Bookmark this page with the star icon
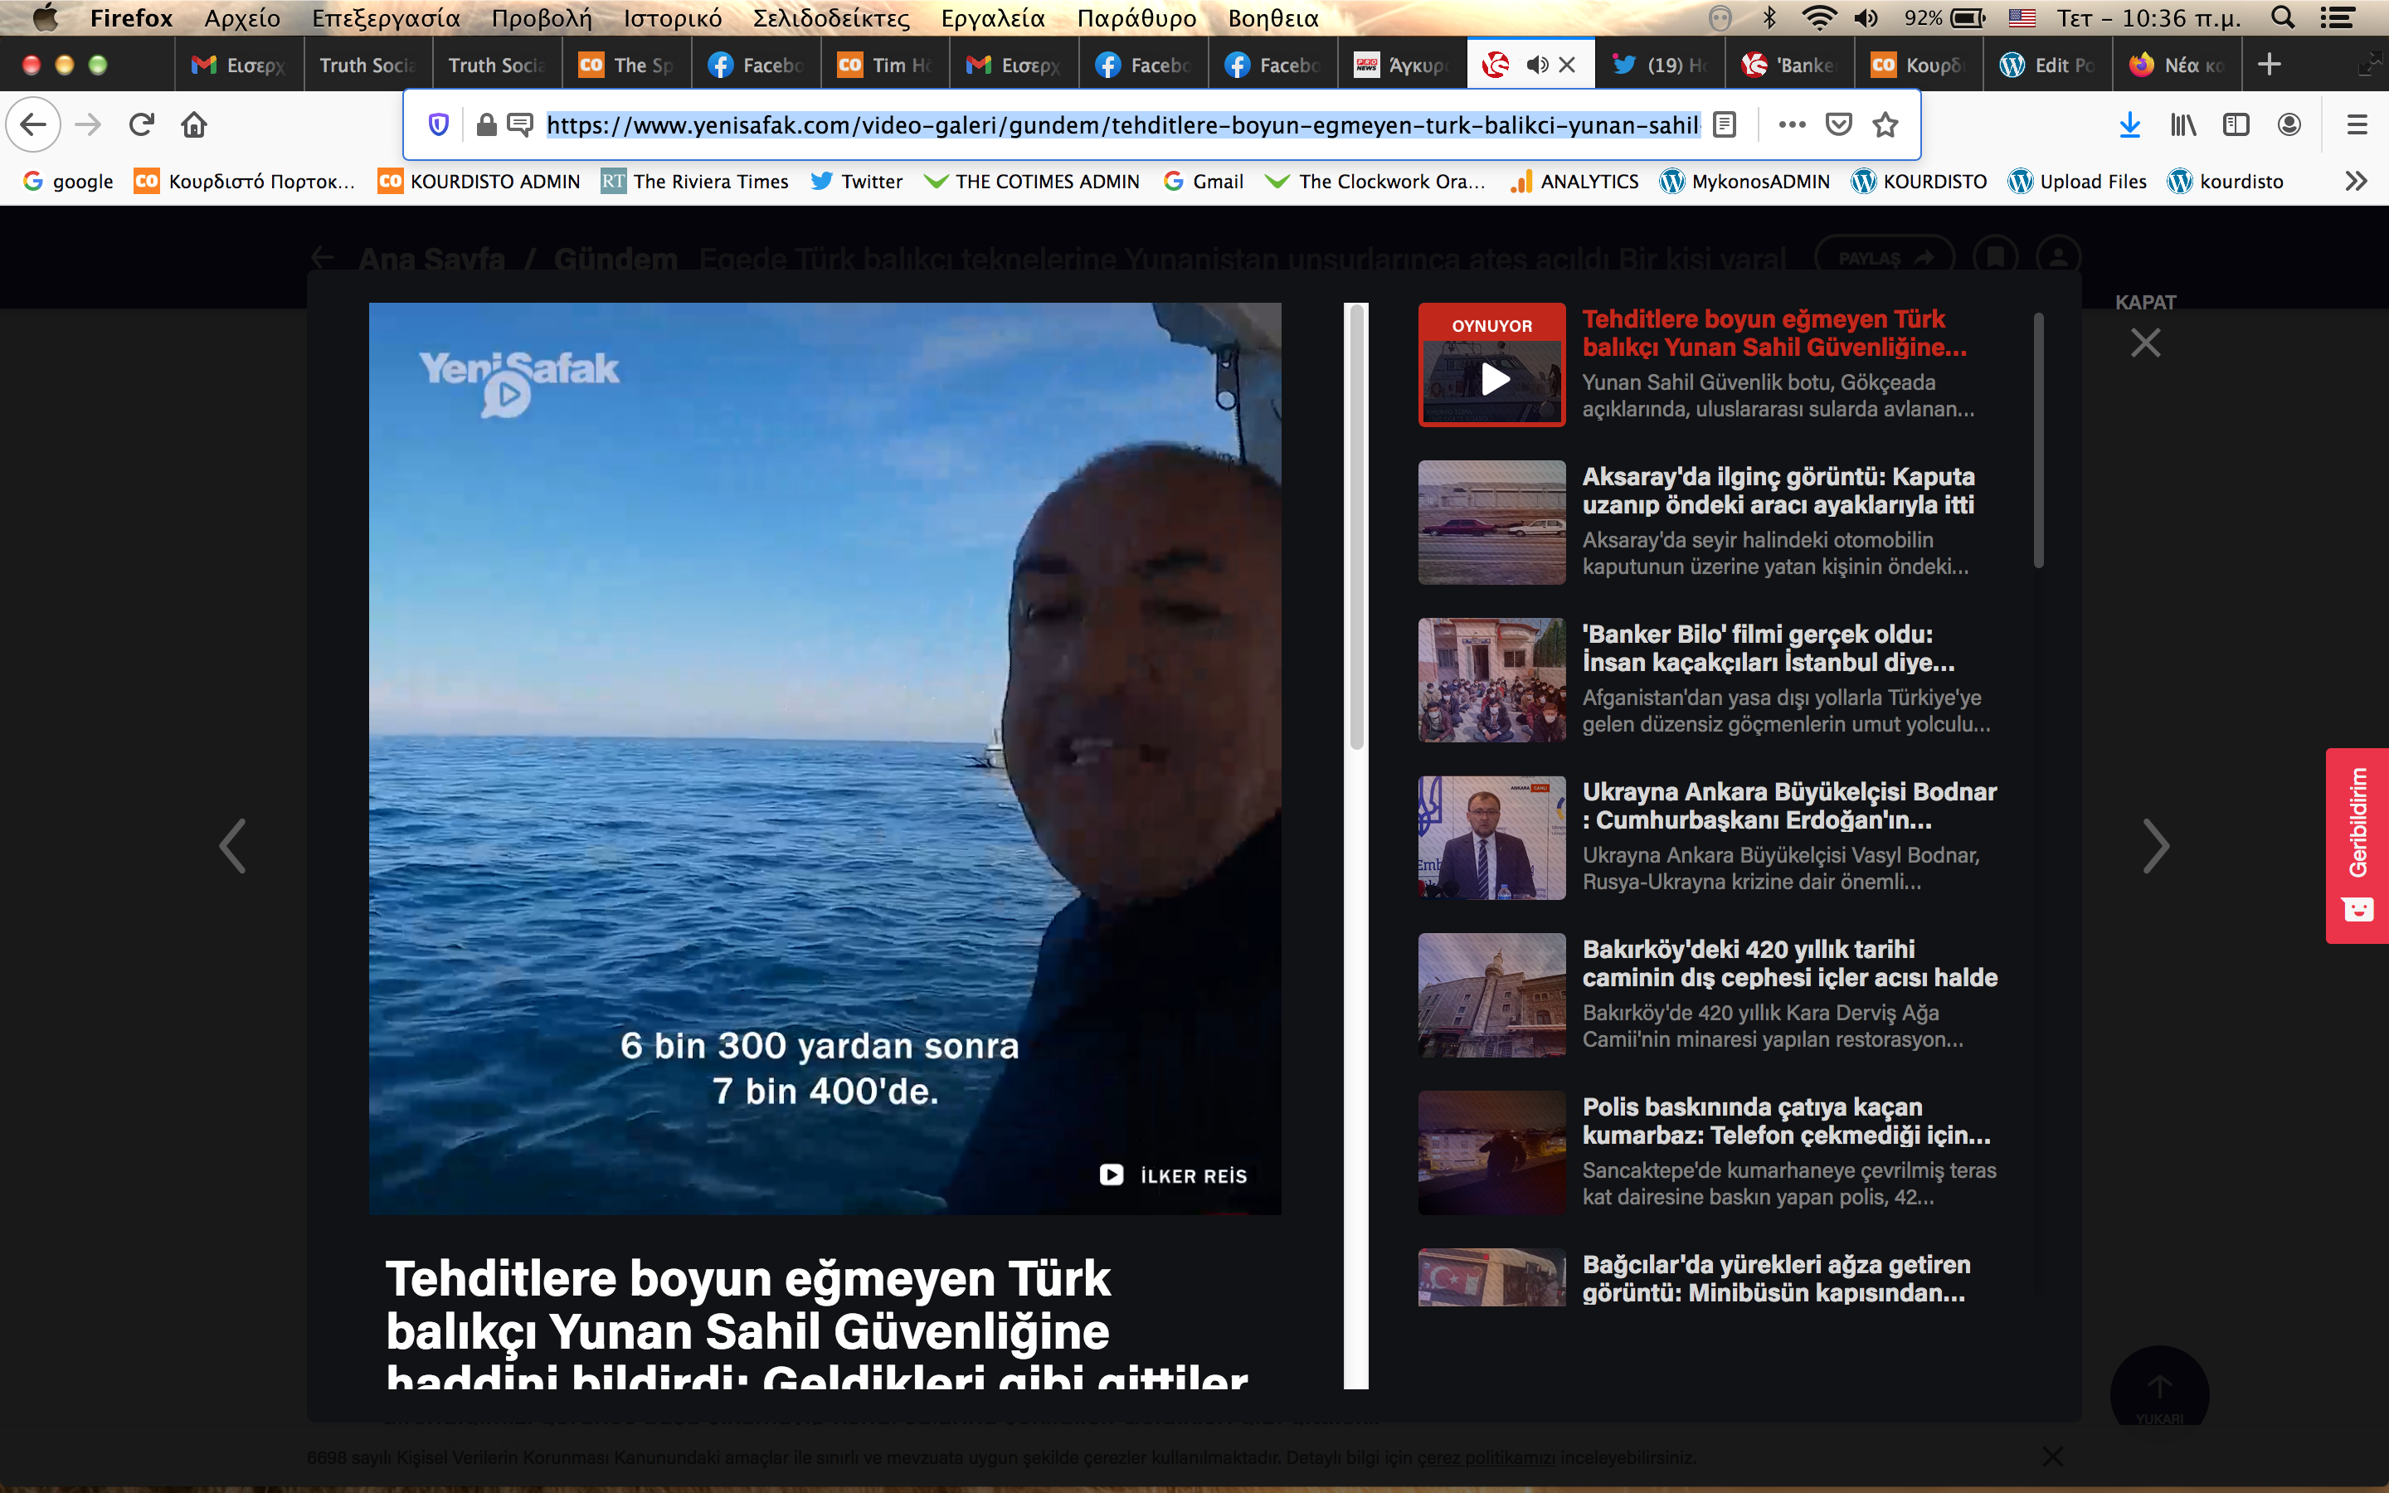2389x1493 pixels. coord(1885,124)
